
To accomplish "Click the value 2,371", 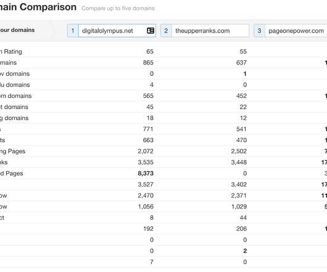I will 239,196.
